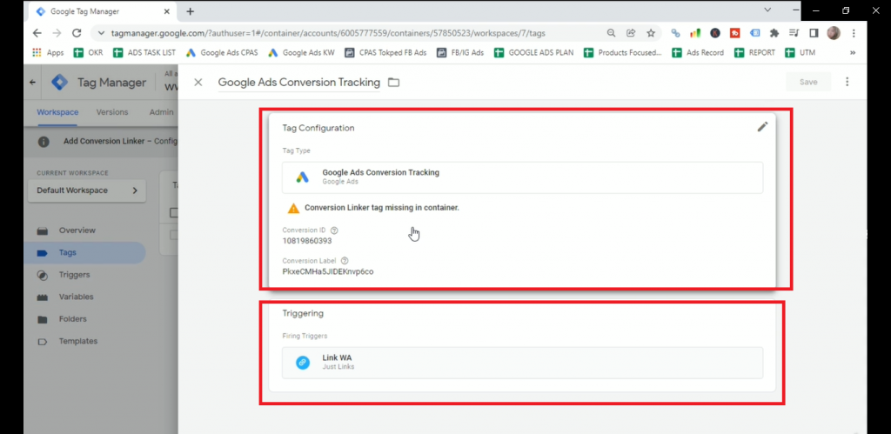The image size is (891, 434).
Task: Open the Triggers section in sidebar
Action: coord(74,275)
